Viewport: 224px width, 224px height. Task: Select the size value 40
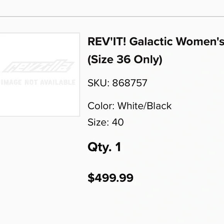point(118,122)
